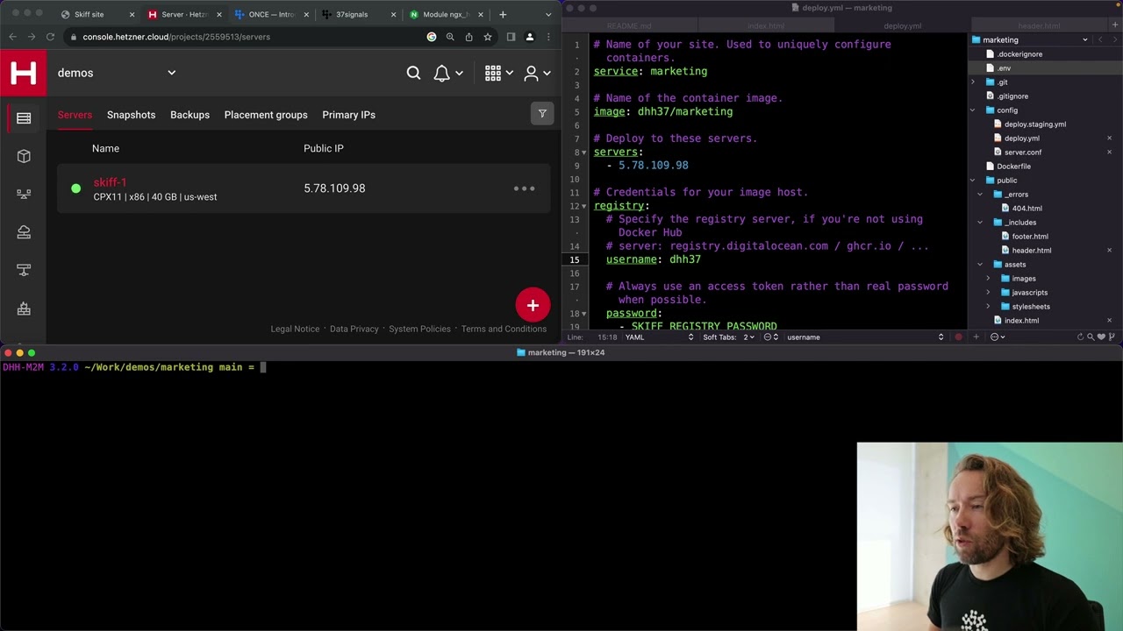
Task: Open the Soft Tabs size dropdown
Action: [728, 337]
